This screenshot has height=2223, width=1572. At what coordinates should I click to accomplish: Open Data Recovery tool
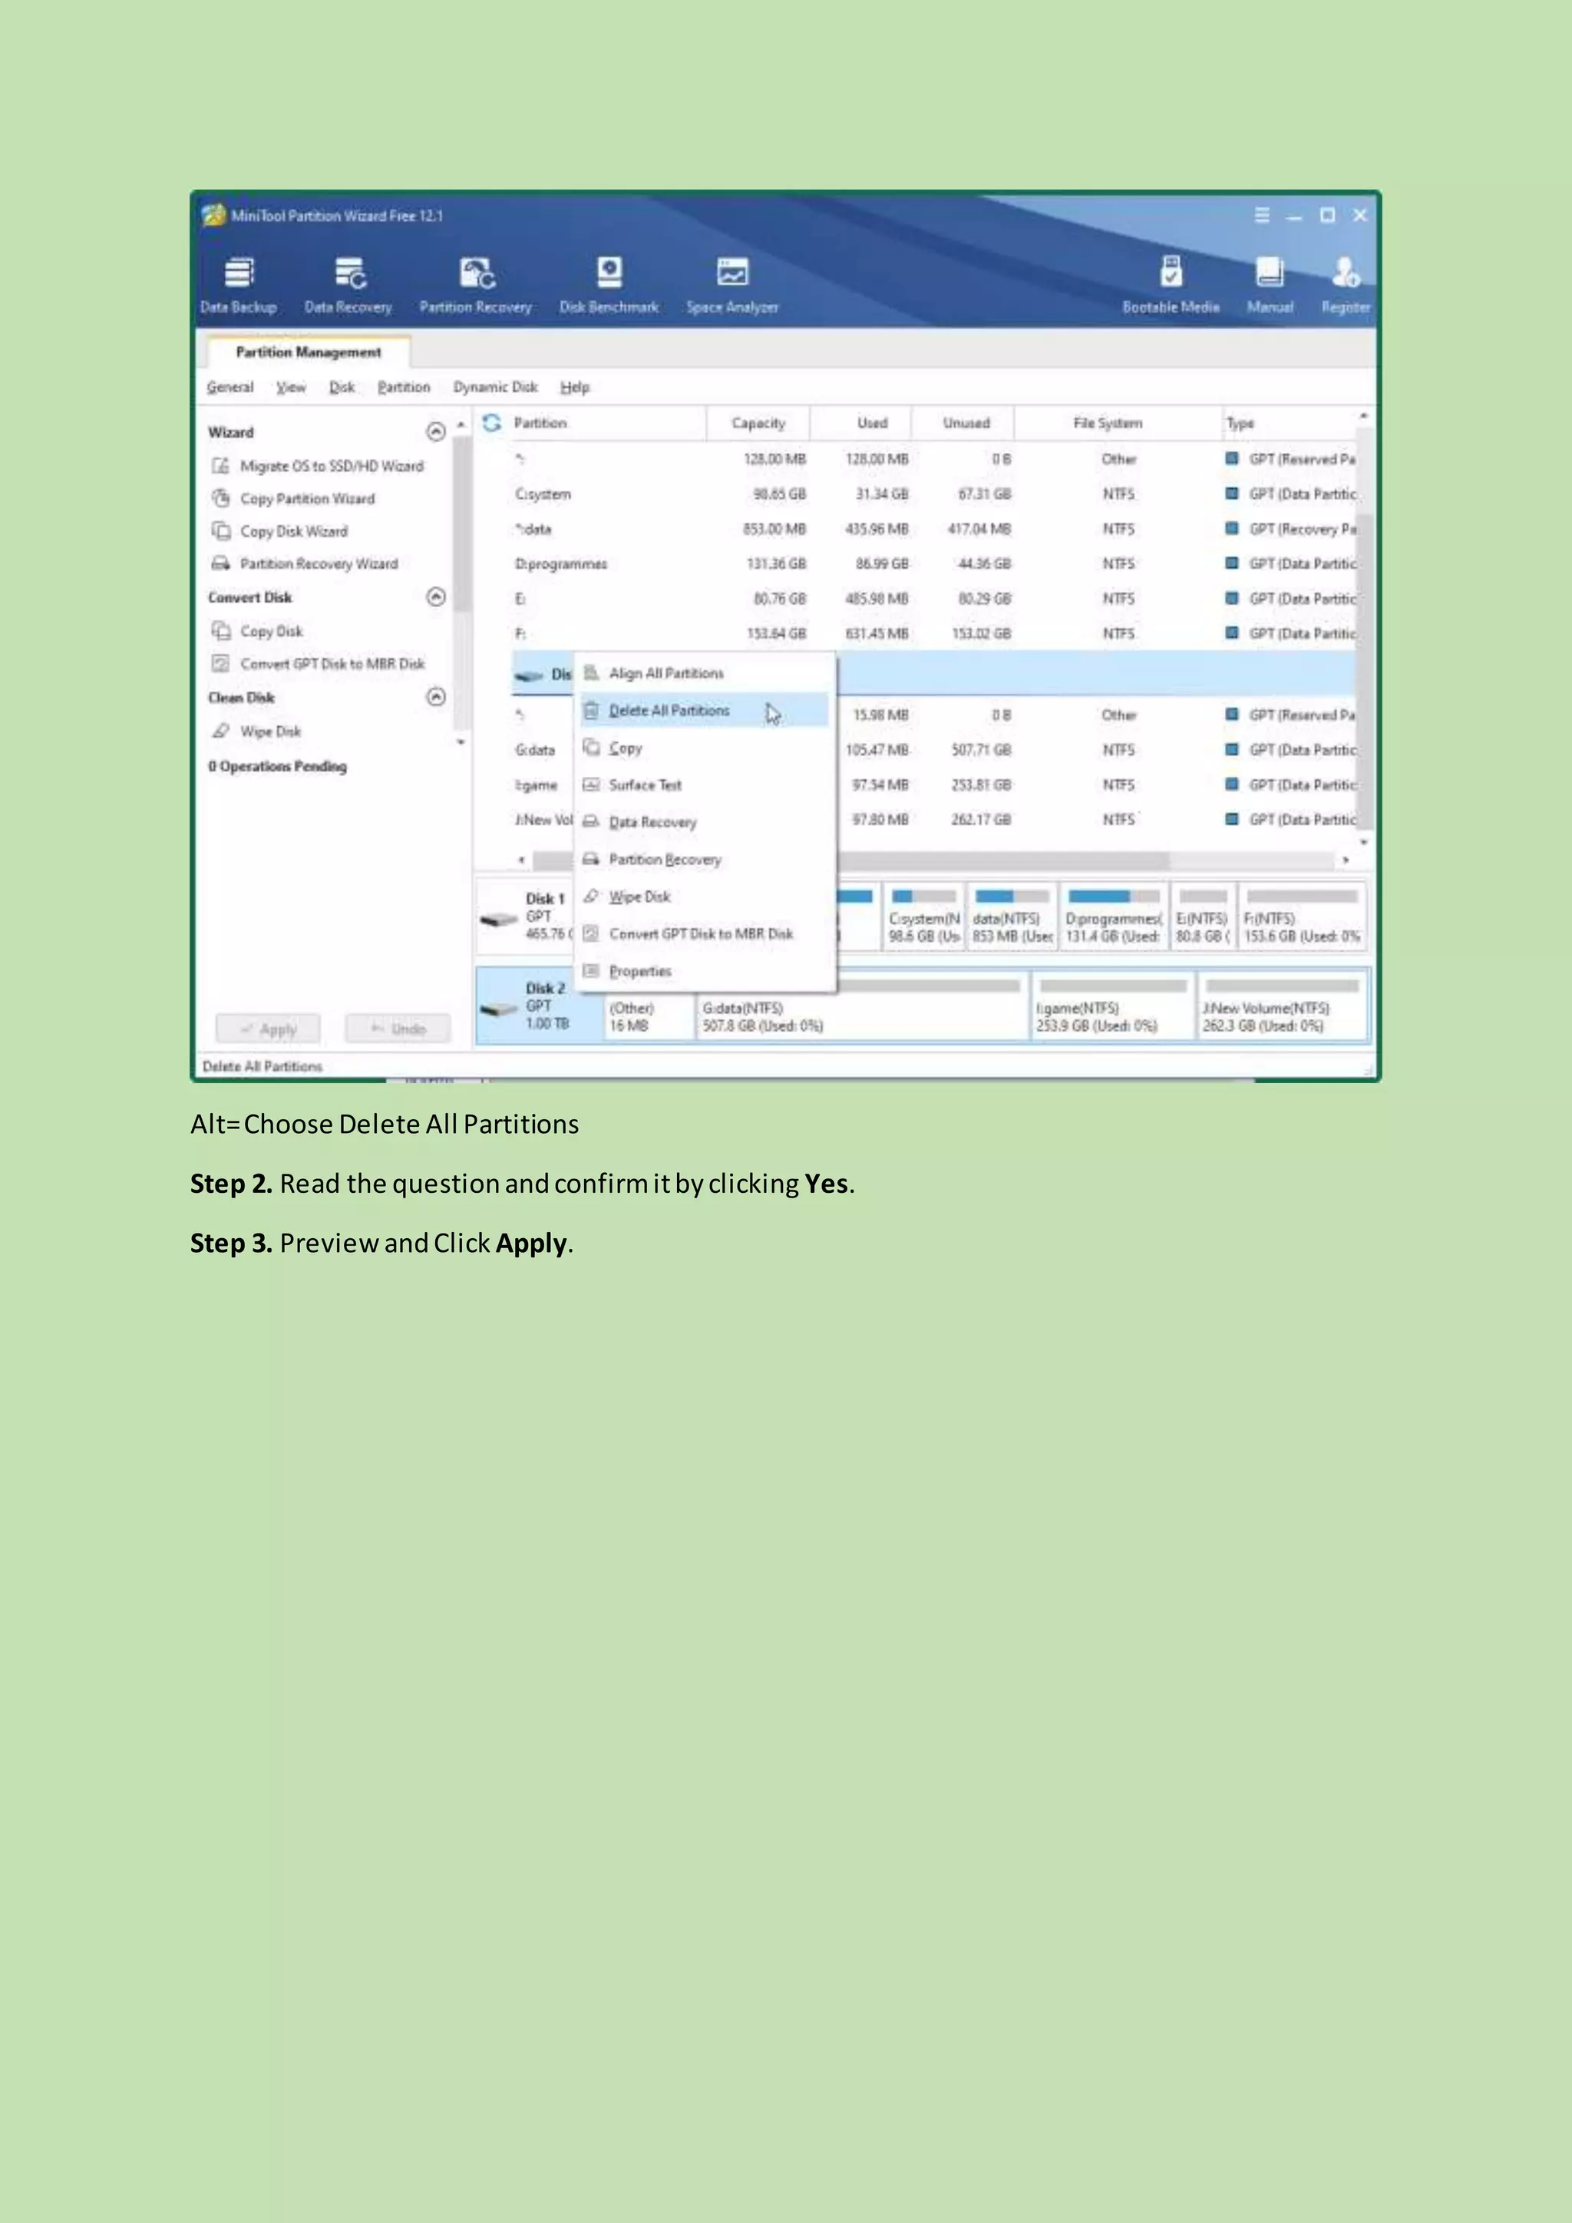pos(348,285)
